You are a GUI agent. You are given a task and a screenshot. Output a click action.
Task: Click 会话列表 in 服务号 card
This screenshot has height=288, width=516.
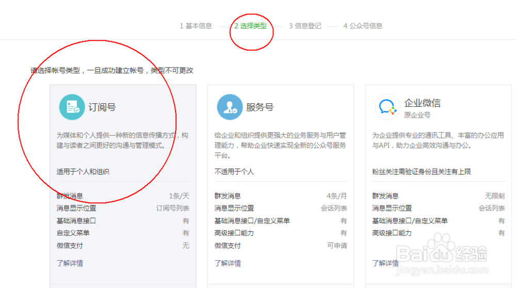pyautogui.click(x=334, y=208)
